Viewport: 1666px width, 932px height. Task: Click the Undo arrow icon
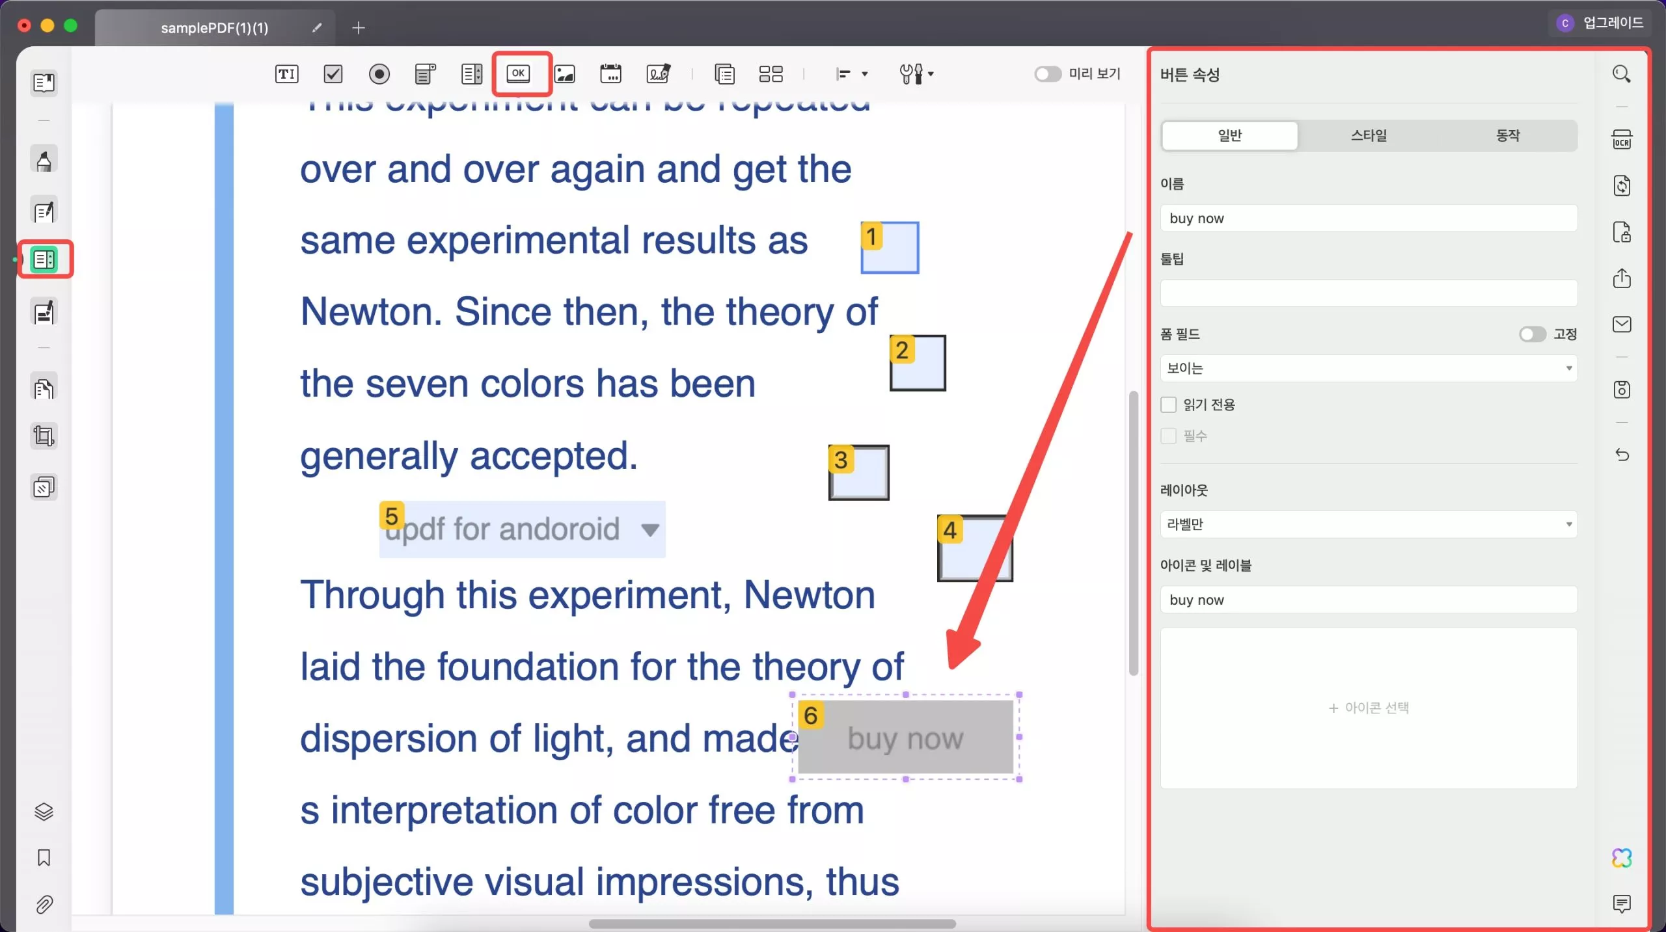(1622, 455)
